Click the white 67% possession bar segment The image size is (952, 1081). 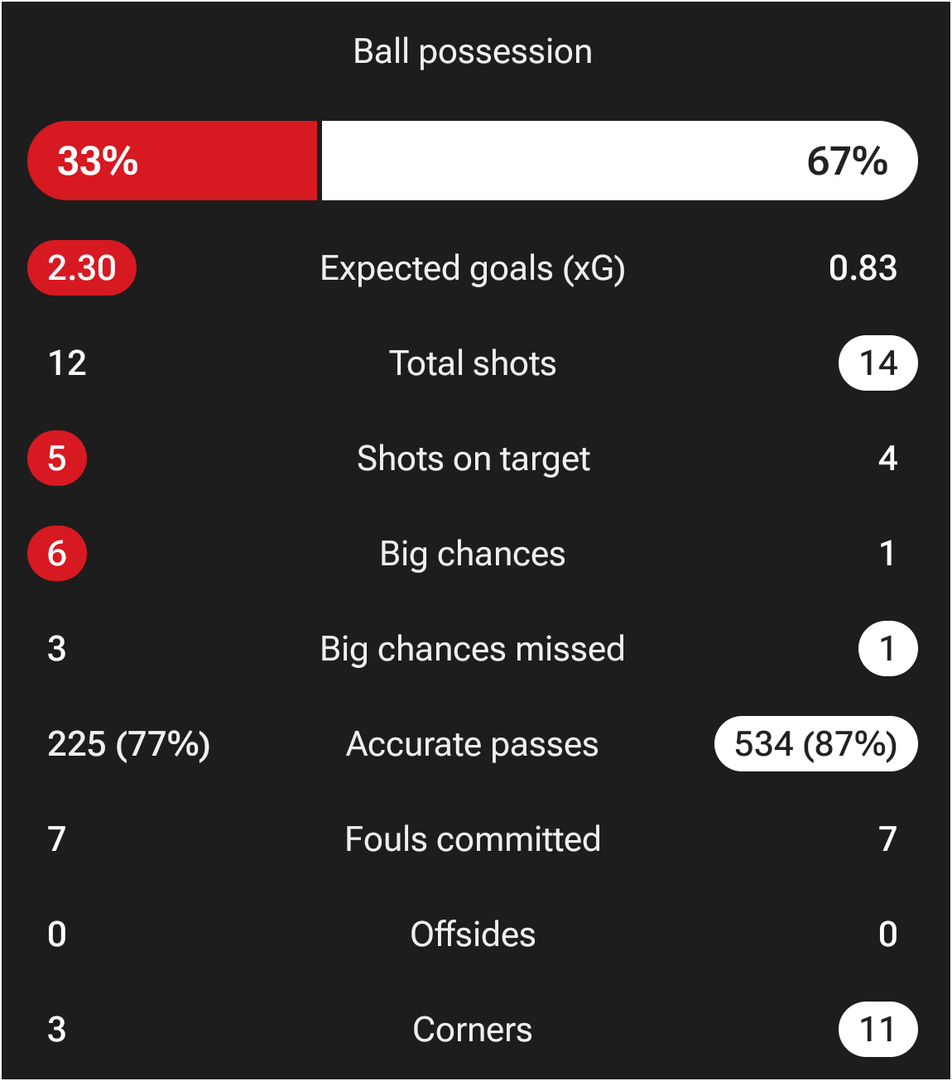coord(619,161)
